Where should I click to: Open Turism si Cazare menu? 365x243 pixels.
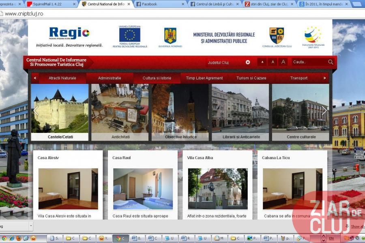[251, 78]
